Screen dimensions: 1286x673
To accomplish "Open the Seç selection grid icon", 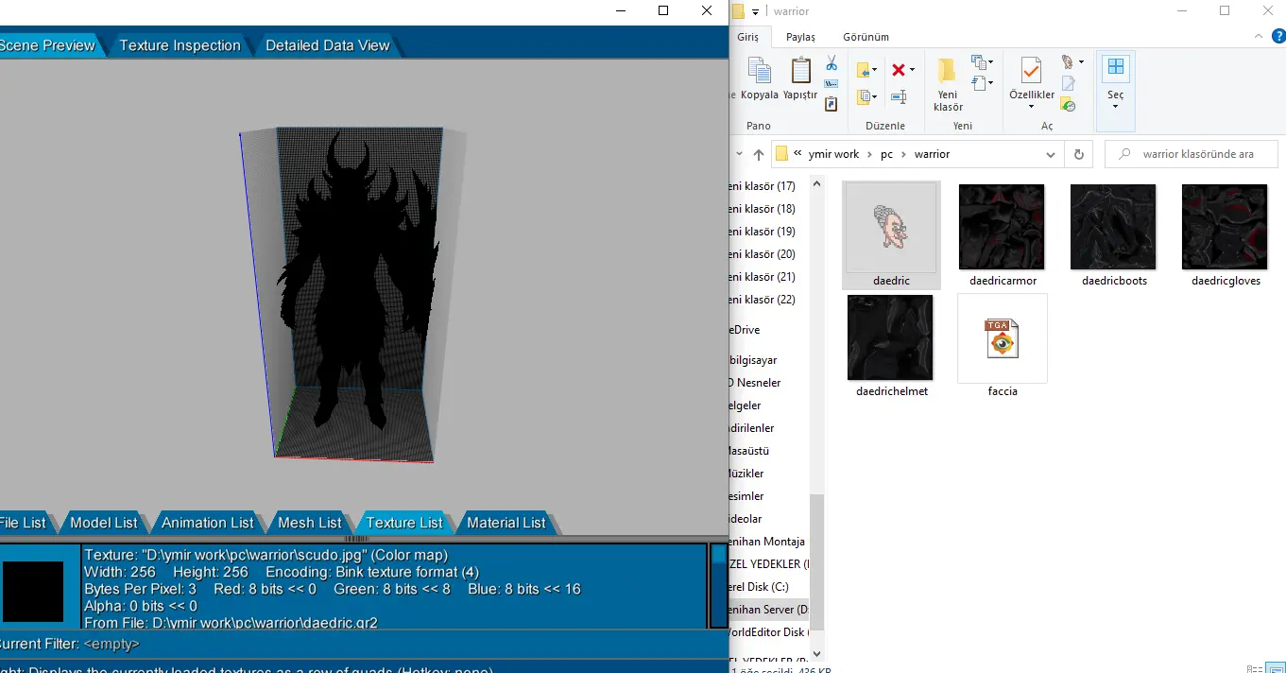I will (1116, 68).
